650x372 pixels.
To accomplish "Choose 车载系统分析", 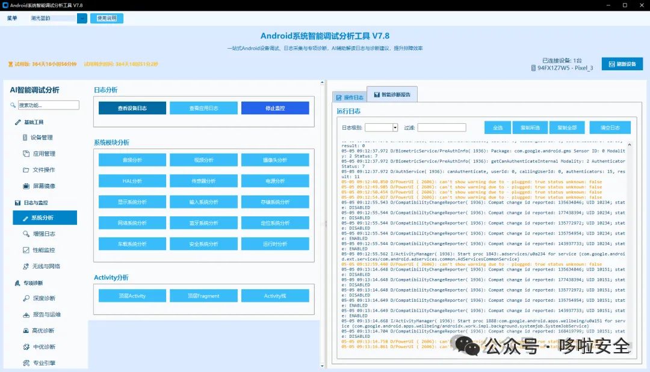I will (x=132, y=244).
